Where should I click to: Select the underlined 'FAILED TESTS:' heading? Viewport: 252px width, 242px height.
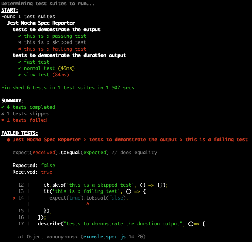pyautogui.click(x=19, y=133)
